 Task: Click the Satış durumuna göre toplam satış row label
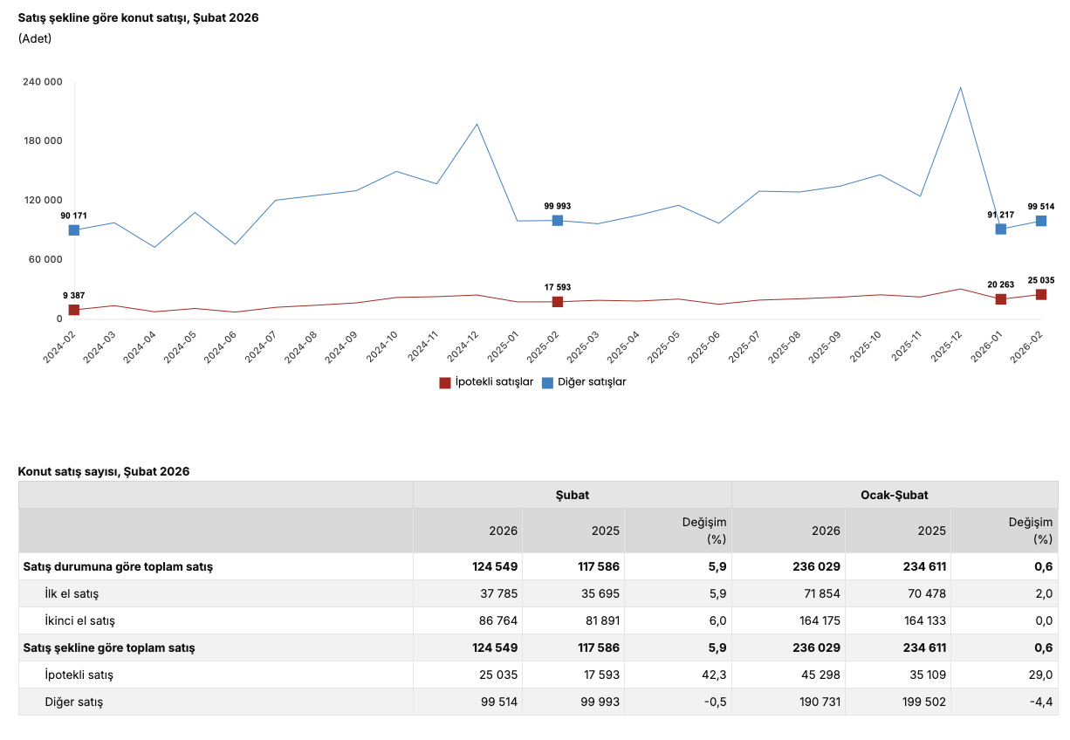pyautogui.click(x=118, y=566)
